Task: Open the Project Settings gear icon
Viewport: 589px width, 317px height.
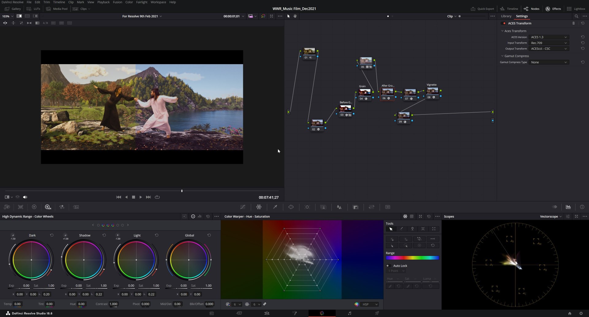Action: click(x=581, y=313)
